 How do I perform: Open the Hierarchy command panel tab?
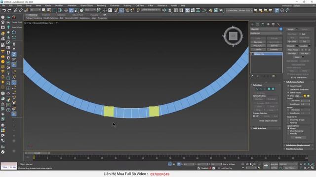pyautogui.click(x=263, y=24)
